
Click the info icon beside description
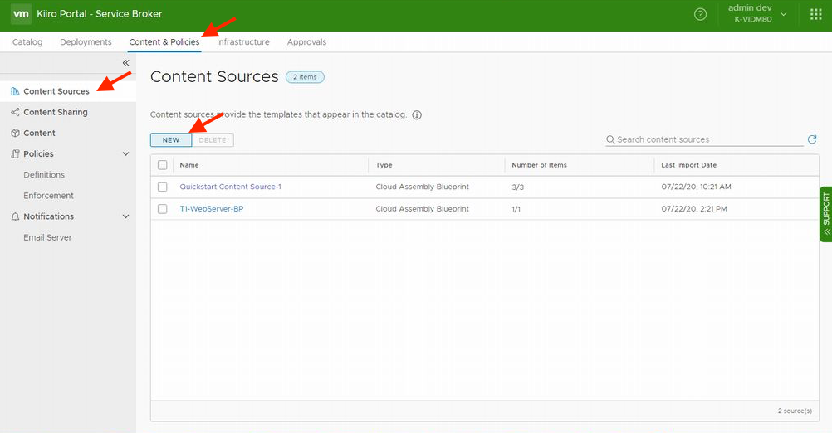[x=417, y=115]
